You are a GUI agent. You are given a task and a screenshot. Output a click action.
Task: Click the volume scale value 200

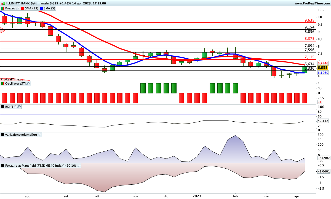[321, 134]
